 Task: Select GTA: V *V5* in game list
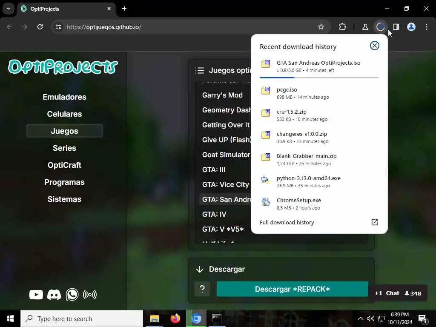[x=223, y=229]
